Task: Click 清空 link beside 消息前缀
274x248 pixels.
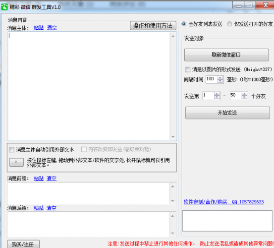Action: [x=52, y=178]
